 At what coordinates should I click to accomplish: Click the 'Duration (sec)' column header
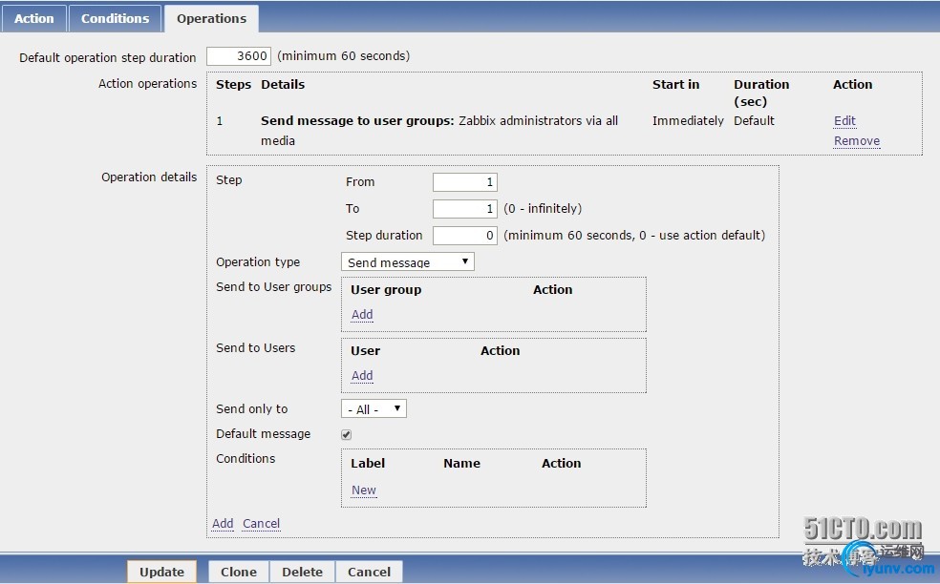(x=761, y=93)
